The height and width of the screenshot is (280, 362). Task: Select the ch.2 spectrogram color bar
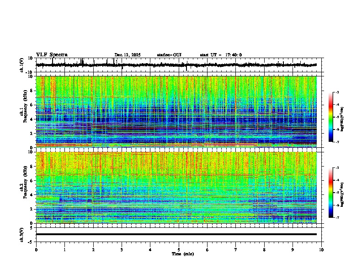tap(331, 193)
